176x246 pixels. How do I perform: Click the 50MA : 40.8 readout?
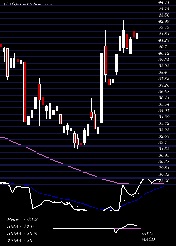tap(22, 234)
